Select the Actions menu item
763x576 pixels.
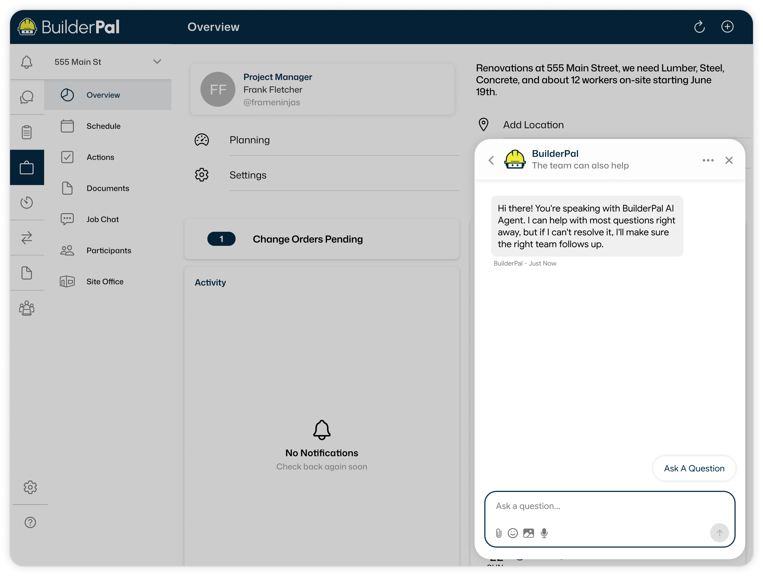tap(100, 157)
